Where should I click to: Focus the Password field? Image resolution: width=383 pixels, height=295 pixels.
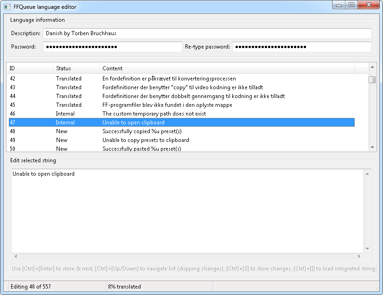113,47
